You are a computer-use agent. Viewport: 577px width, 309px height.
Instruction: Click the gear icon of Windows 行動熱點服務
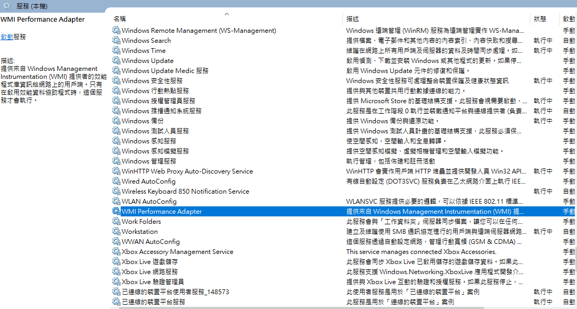116,91
